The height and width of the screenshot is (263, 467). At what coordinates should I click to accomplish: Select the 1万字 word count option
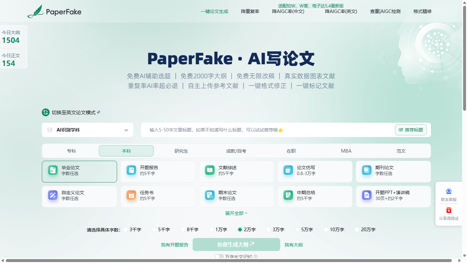click(211, 230)
